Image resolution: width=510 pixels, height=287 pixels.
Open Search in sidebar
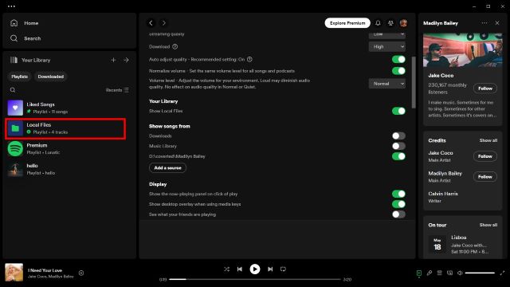[25, 38]
